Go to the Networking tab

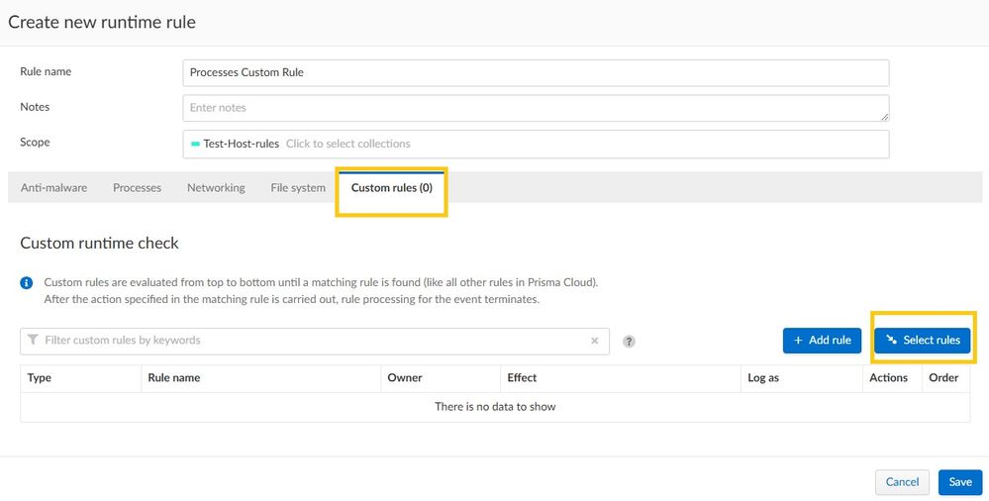[216, 188]
